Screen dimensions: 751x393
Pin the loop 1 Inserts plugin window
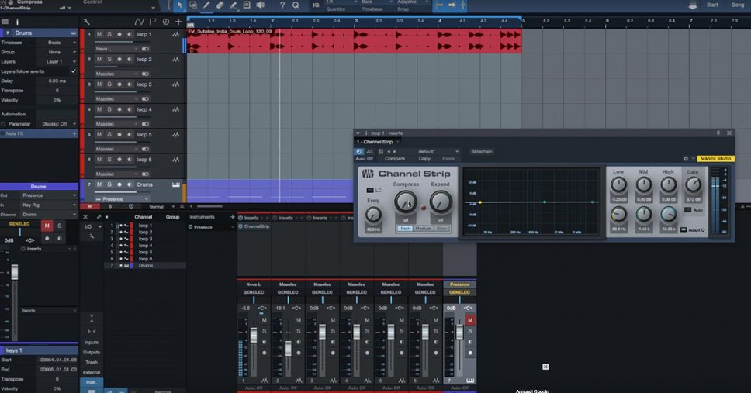[x=718, y=133]
